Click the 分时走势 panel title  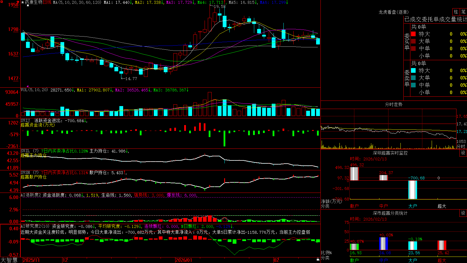[x=394, y=104]
